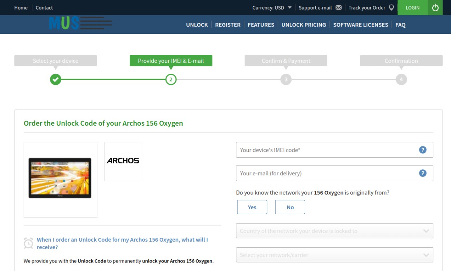Screen dimensions: 451x271
Task: Open the FAQ menu item
Action: [400, 25]
